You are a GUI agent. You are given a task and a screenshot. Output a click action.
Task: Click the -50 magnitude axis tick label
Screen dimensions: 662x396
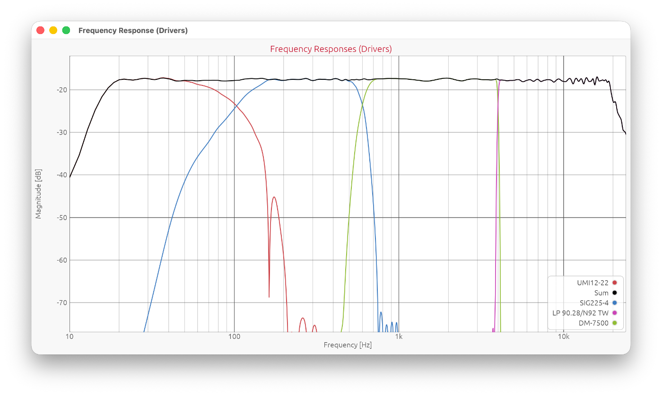(60, 218)
